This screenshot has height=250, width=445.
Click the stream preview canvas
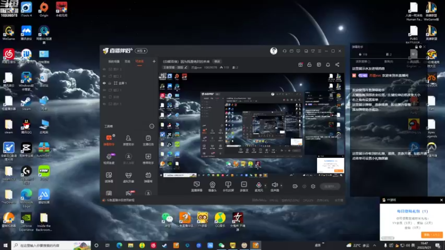click(251, 124)
